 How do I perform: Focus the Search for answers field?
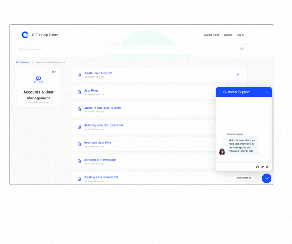coord(131,50)
